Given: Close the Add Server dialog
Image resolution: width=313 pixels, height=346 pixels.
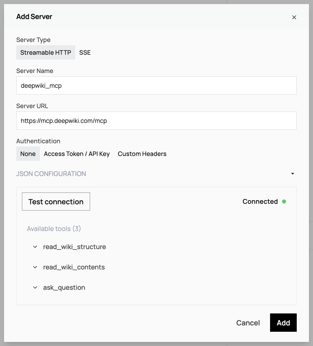Looking at the screenshot, I should (294, 17).
